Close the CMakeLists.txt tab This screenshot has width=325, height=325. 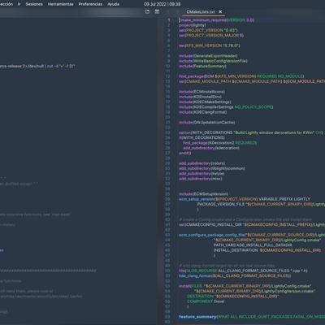point(220,11)
